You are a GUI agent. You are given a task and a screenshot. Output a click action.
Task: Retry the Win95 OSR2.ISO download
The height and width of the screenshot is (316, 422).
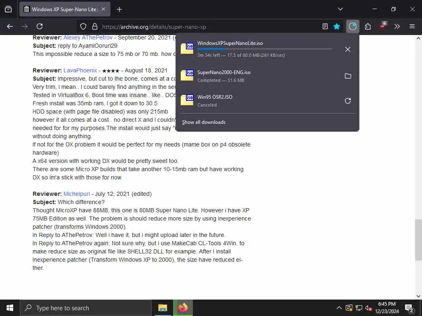(x=348, y=101)
